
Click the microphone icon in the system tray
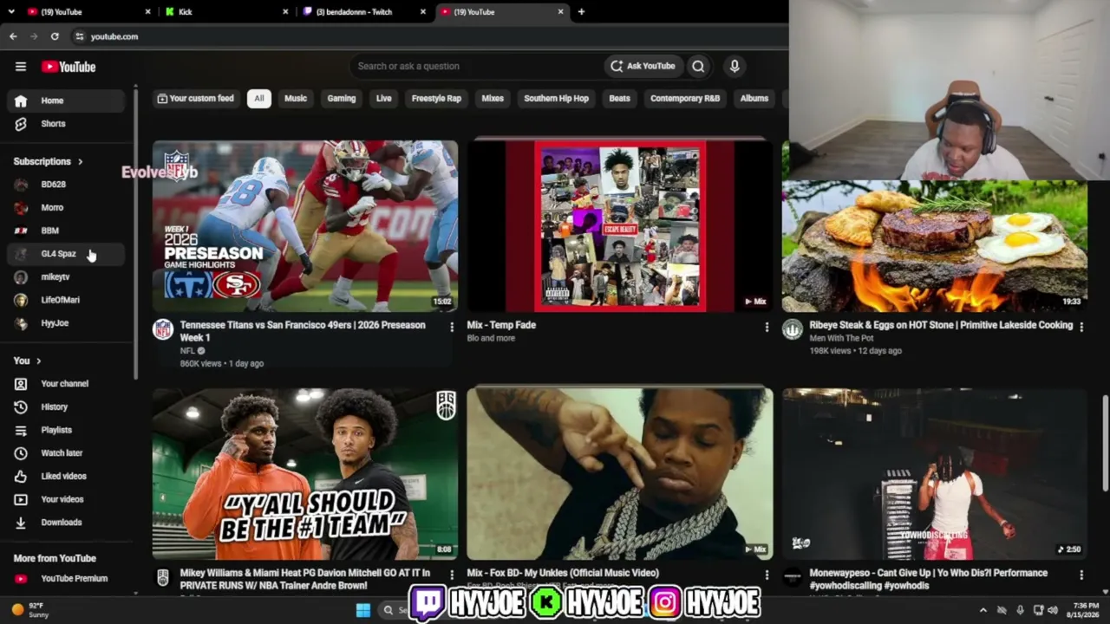[x=1020, y=610]
